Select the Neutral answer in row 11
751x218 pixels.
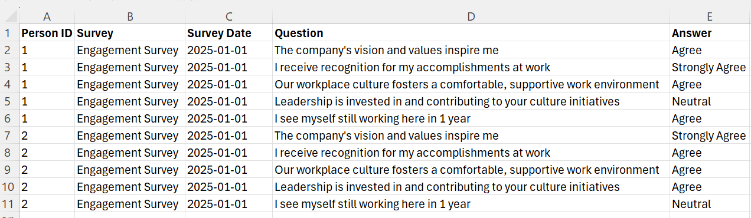pos(710,204)
